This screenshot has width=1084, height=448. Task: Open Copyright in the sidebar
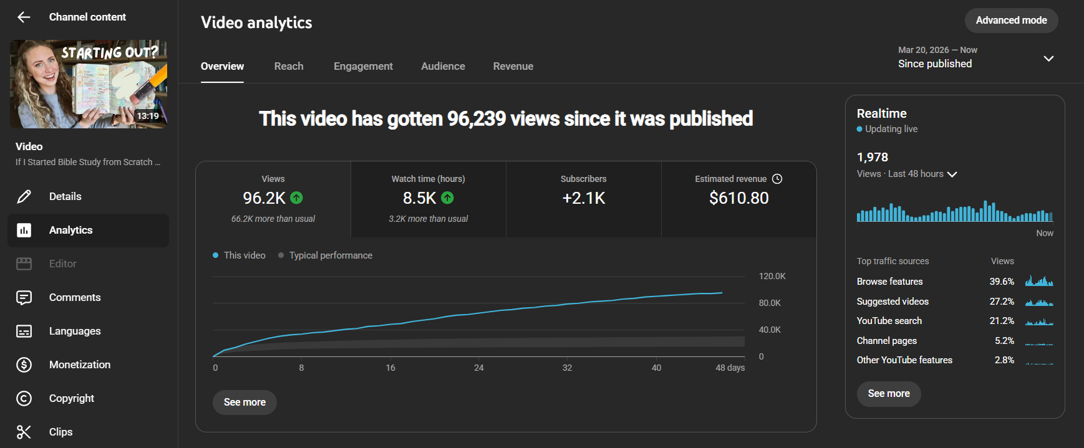click(x=88, y=399)
